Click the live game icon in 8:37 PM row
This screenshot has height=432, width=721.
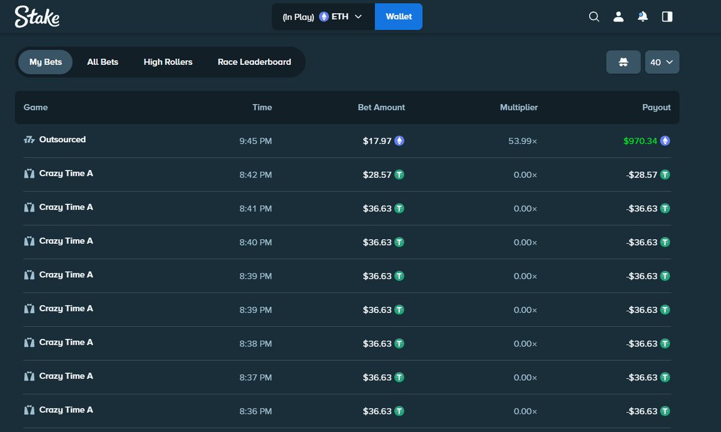pyautogui.click(x=29, y=376)
